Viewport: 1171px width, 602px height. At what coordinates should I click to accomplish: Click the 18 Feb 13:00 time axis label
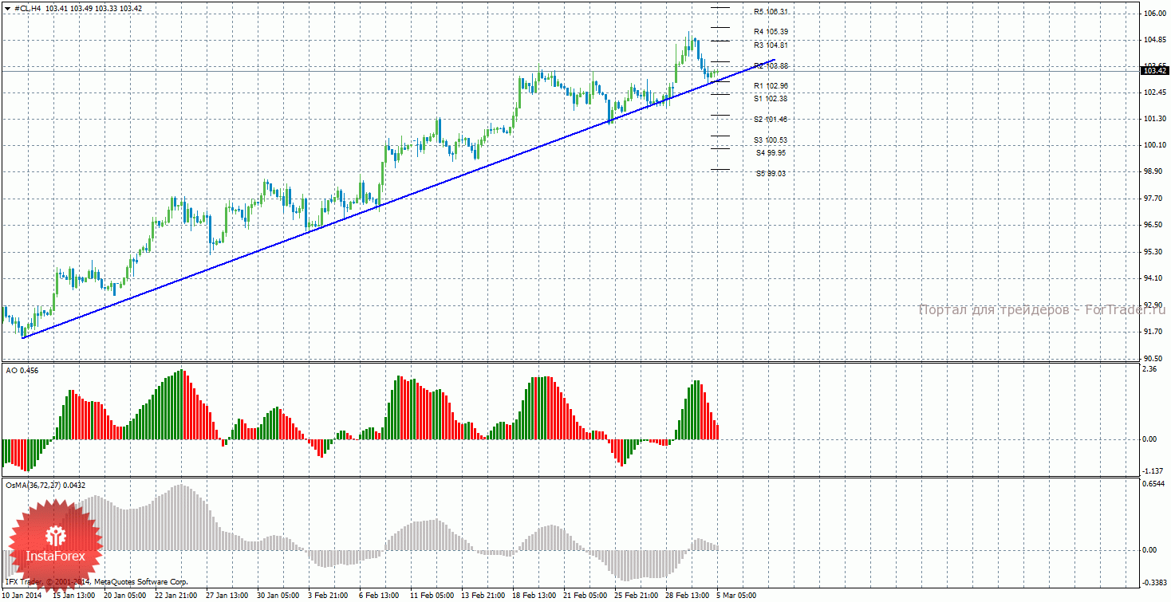tap(534, 595)
